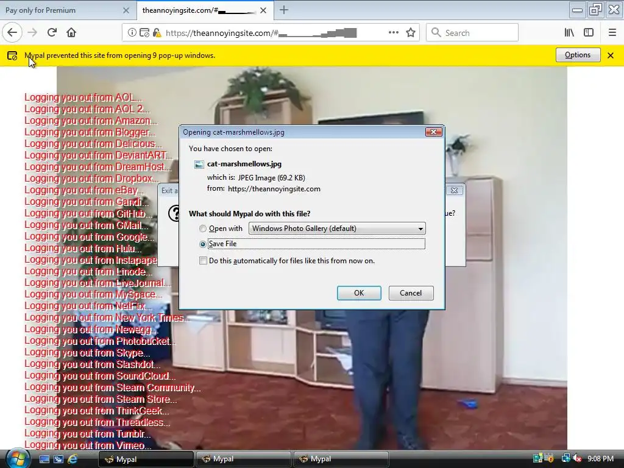Launch Internet Explorer from quick launch
The height and width of the screenshot is (468, 624).
[73, 459]
